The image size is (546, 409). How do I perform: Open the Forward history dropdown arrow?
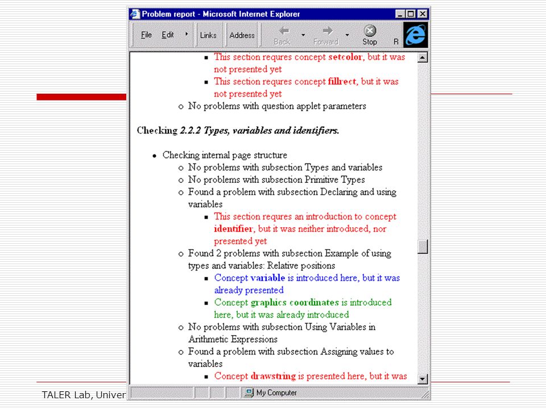tap(347, 35)
